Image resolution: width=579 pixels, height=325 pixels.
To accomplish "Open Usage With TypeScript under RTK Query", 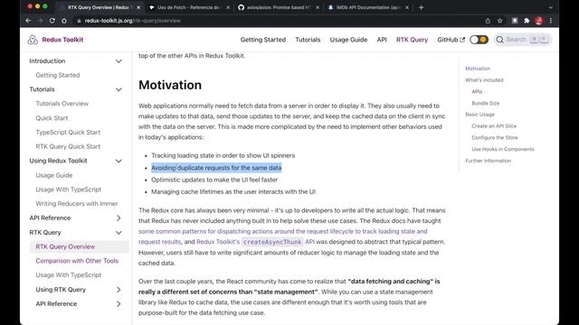I will click(69, 274).
